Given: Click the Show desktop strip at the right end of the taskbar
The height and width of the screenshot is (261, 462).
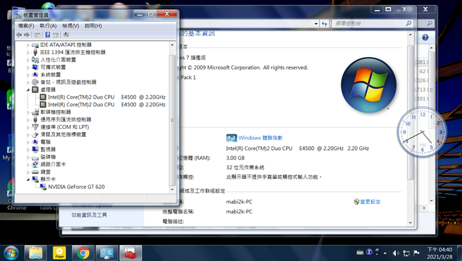Looking at the screenshot, I should 459,253.
